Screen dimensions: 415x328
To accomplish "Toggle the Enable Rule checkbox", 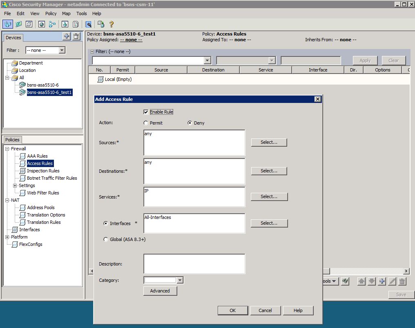I will [145, 112].
